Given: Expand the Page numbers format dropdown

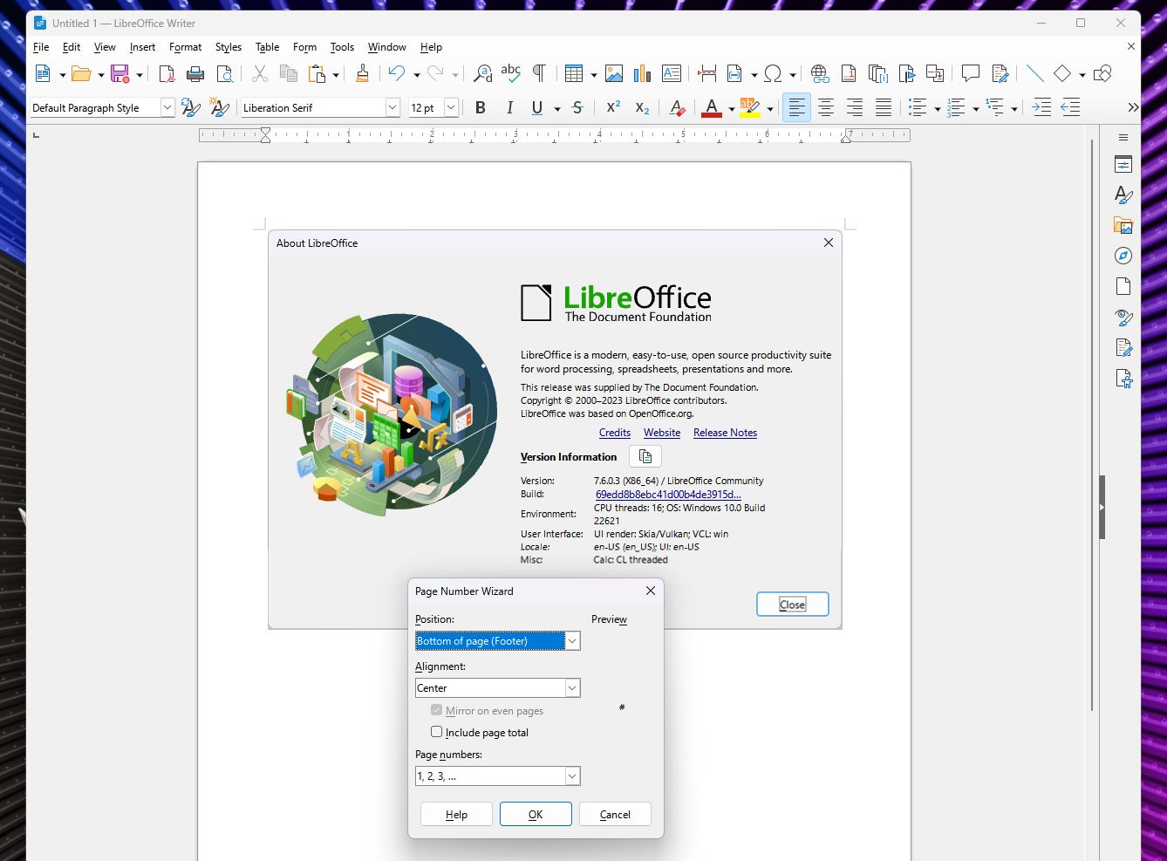Looking at the screenshot, I should (x=572, y=776).
